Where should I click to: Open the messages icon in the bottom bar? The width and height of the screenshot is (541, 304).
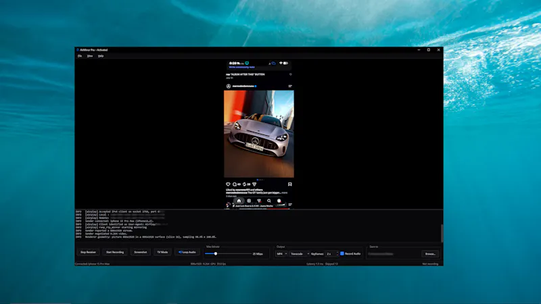click(259, 201)
